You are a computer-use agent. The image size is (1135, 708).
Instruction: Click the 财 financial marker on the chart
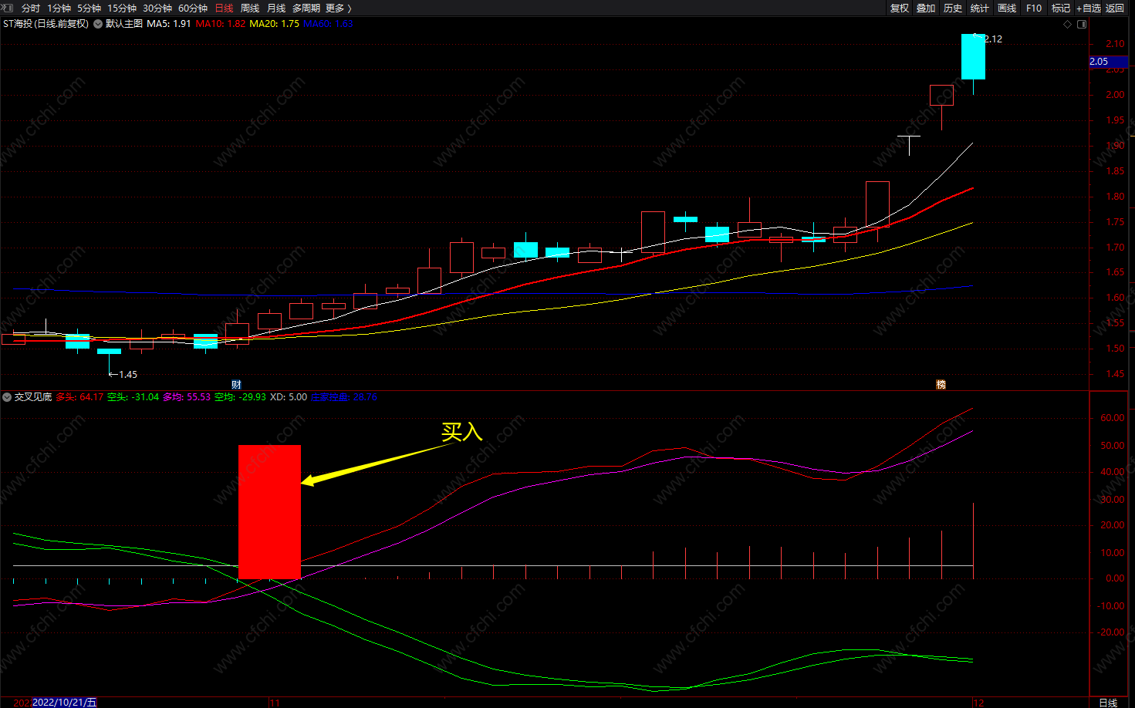[237, 384]
